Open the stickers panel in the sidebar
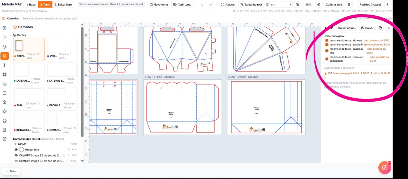This screenshot has width=408, height=179. click(x=4, y=37)
